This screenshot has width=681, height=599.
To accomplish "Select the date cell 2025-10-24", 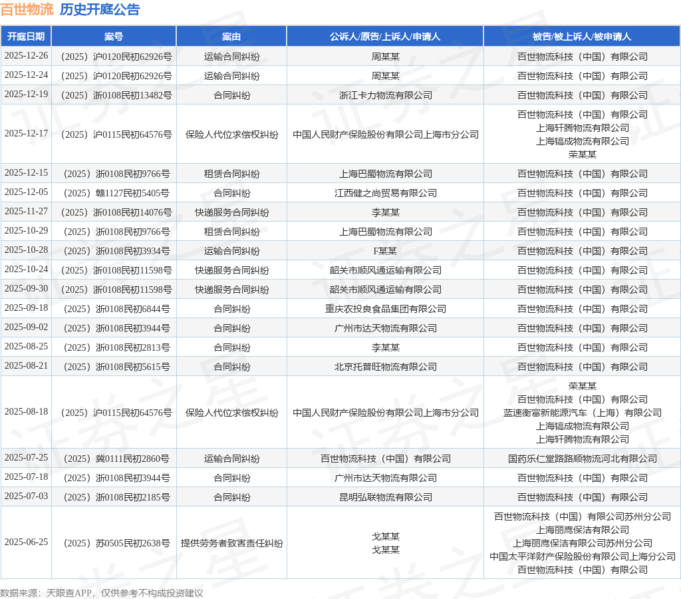I will [26, 270].
